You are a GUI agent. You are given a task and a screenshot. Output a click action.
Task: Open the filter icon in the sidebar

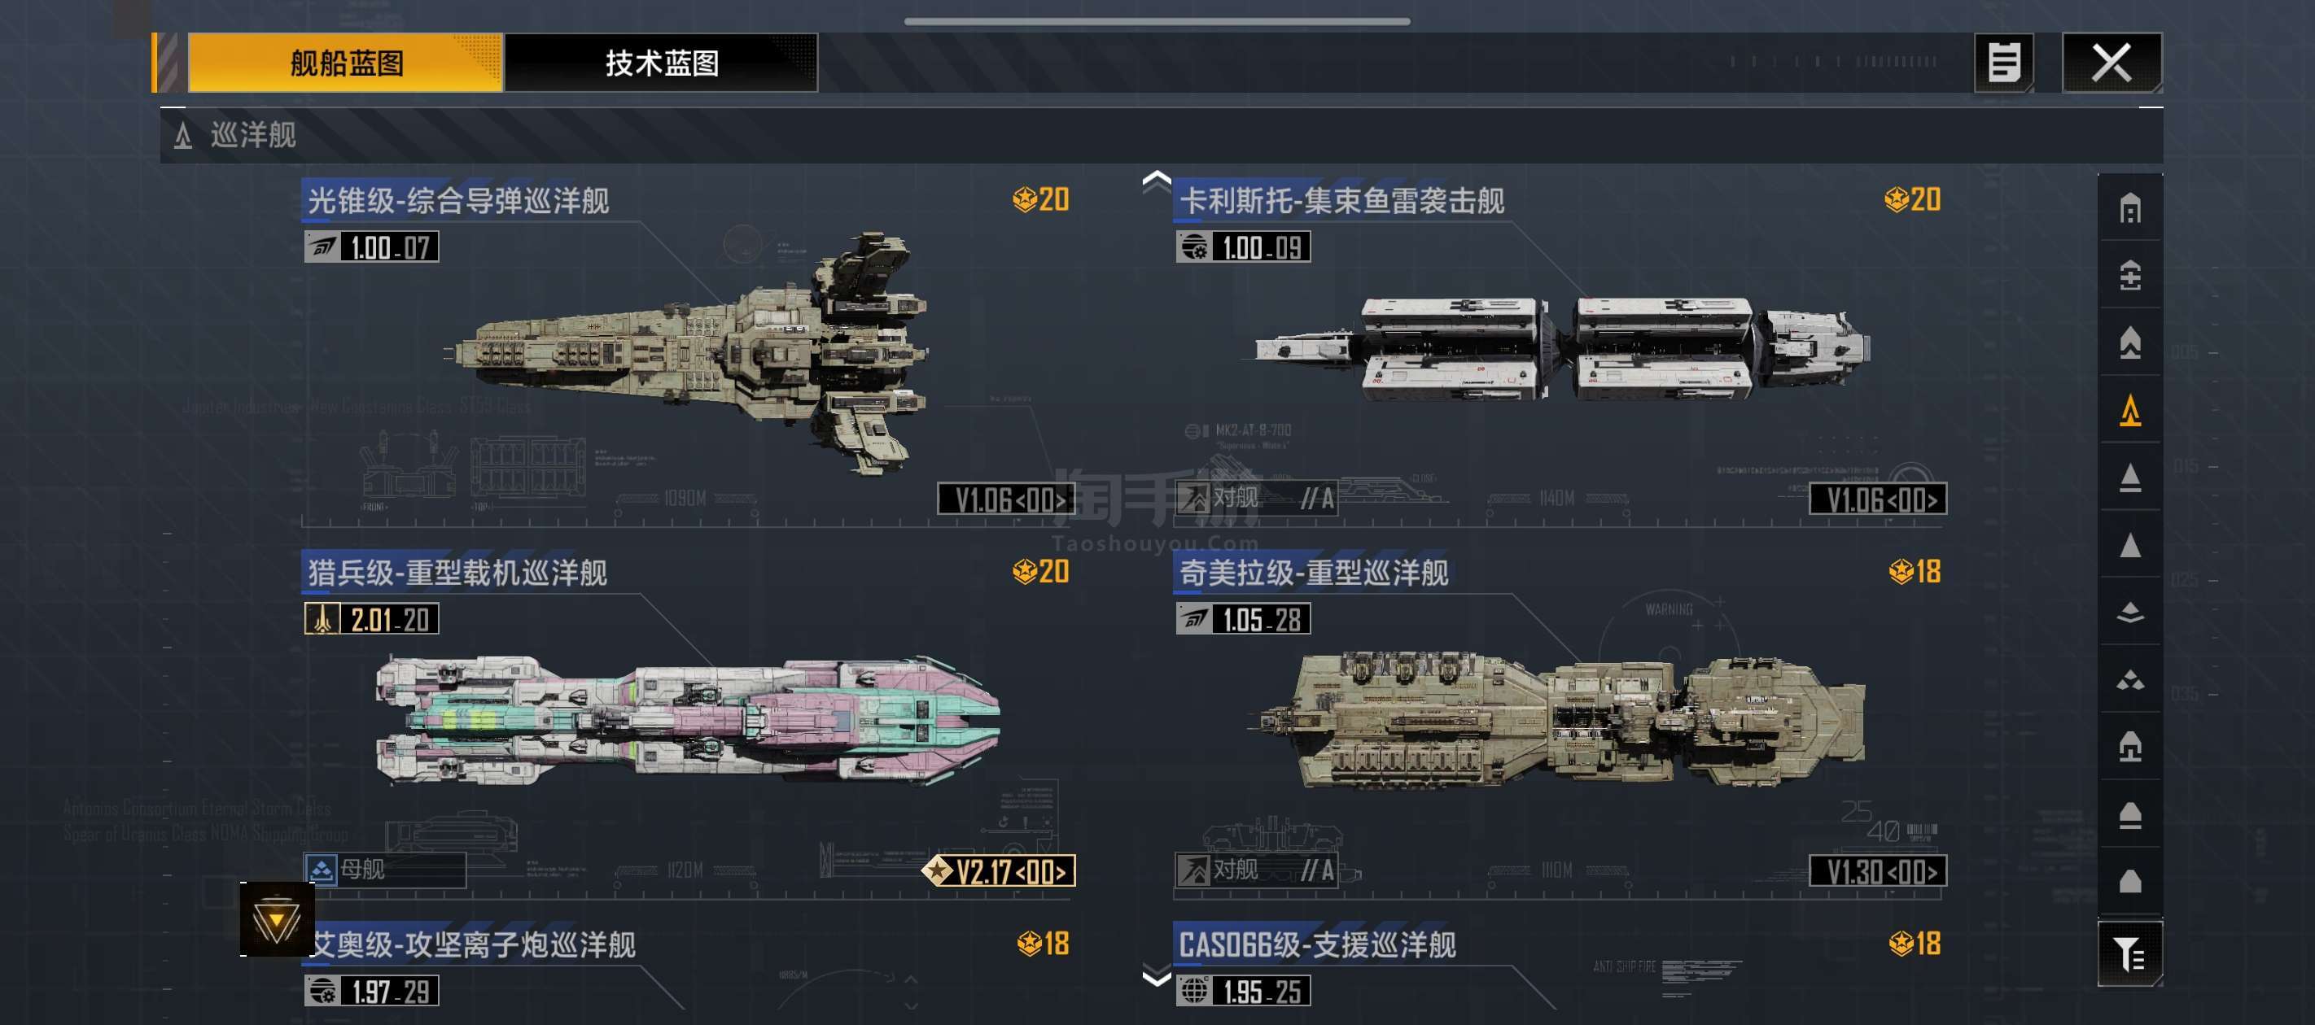(x=2129, y=953)
